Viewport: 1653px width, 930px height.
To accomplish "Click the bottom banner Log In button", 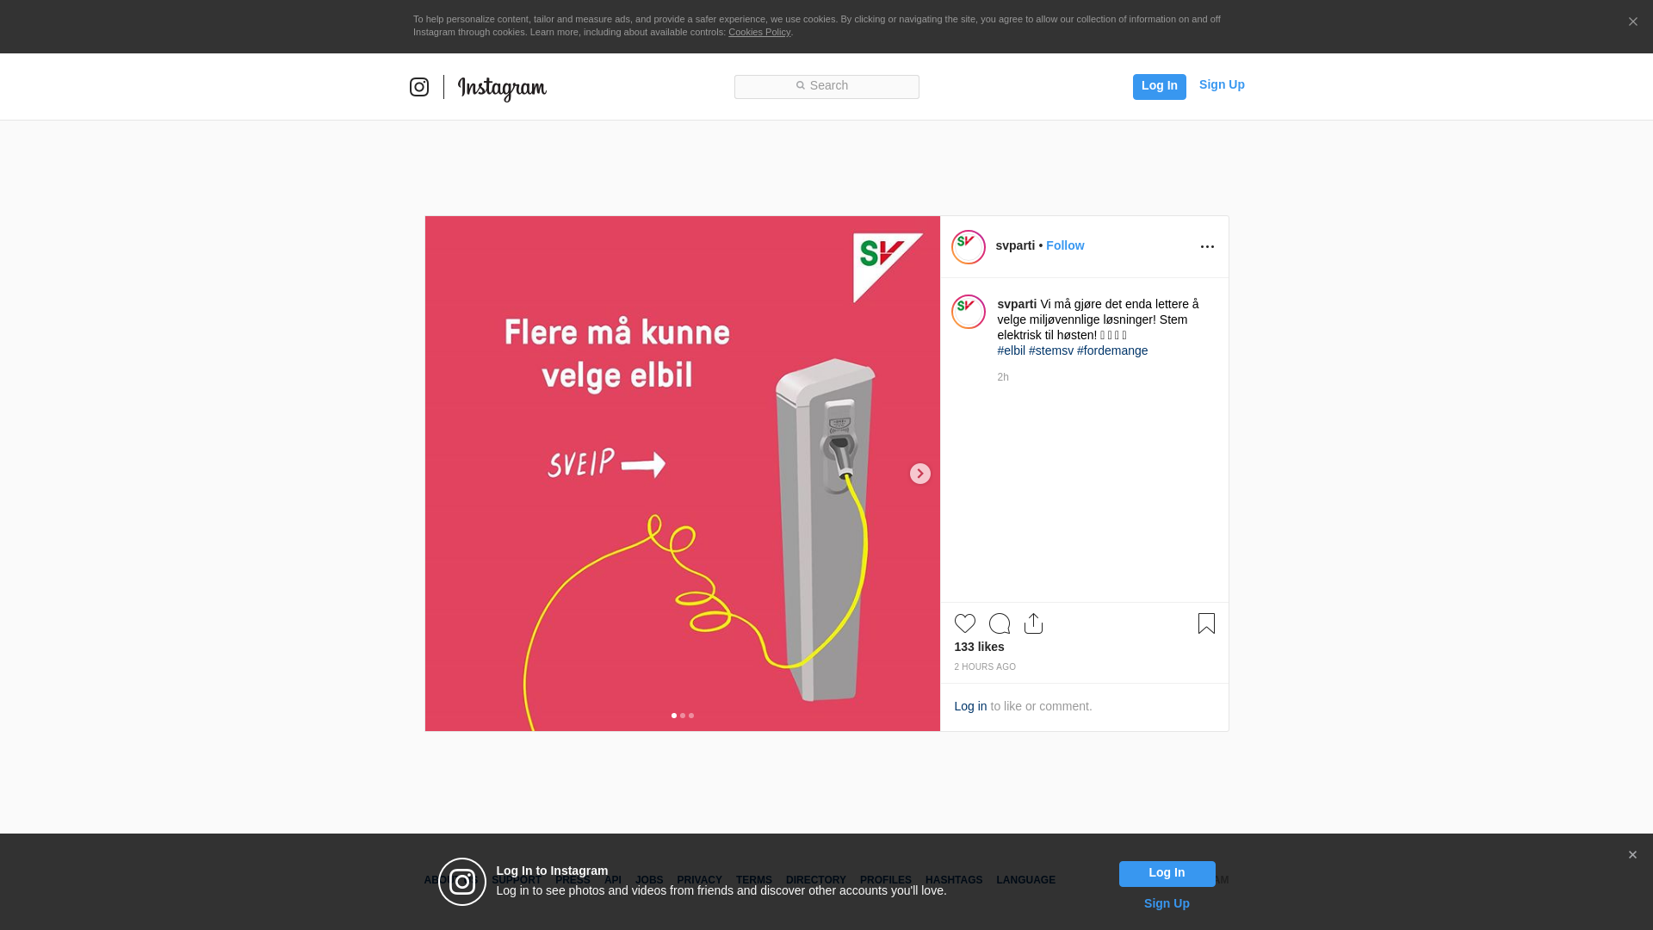I will (x=1167, y=874).
